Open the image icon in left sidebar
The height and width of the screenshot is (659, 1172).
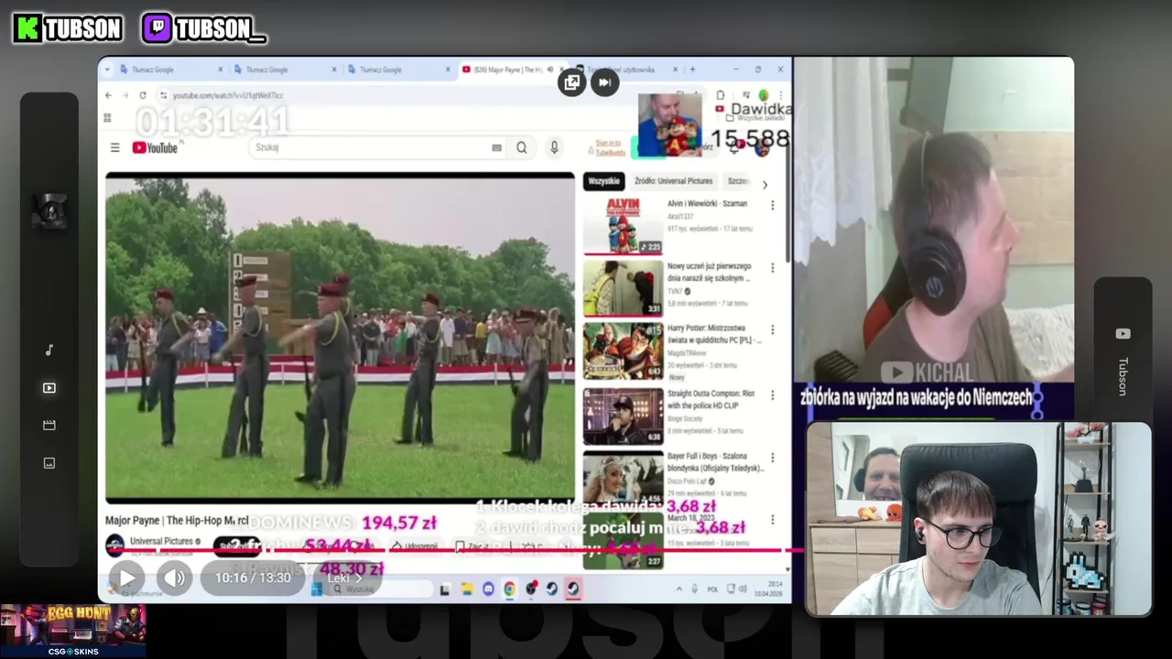49,463
